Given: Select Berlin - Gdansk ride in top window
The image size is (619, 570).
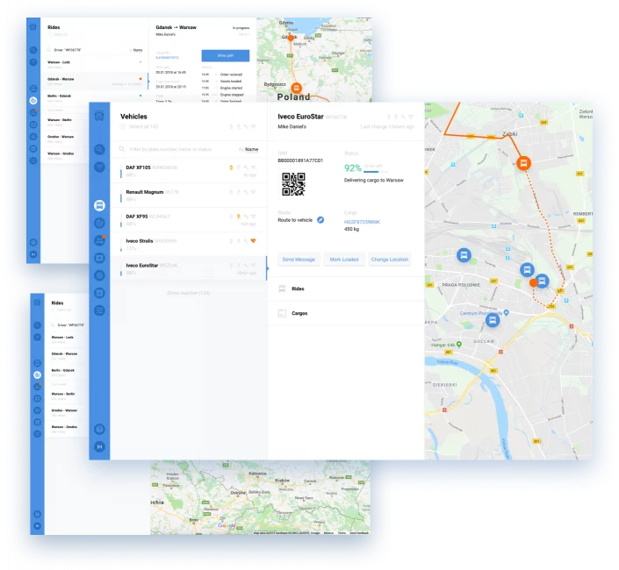Looking at the screenshot, I should [94, 97].
